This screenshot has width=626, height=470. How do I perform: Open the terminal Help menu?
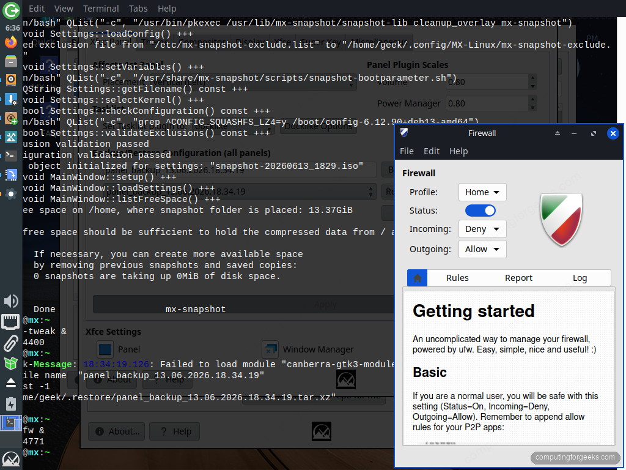(x=167, y=9)
